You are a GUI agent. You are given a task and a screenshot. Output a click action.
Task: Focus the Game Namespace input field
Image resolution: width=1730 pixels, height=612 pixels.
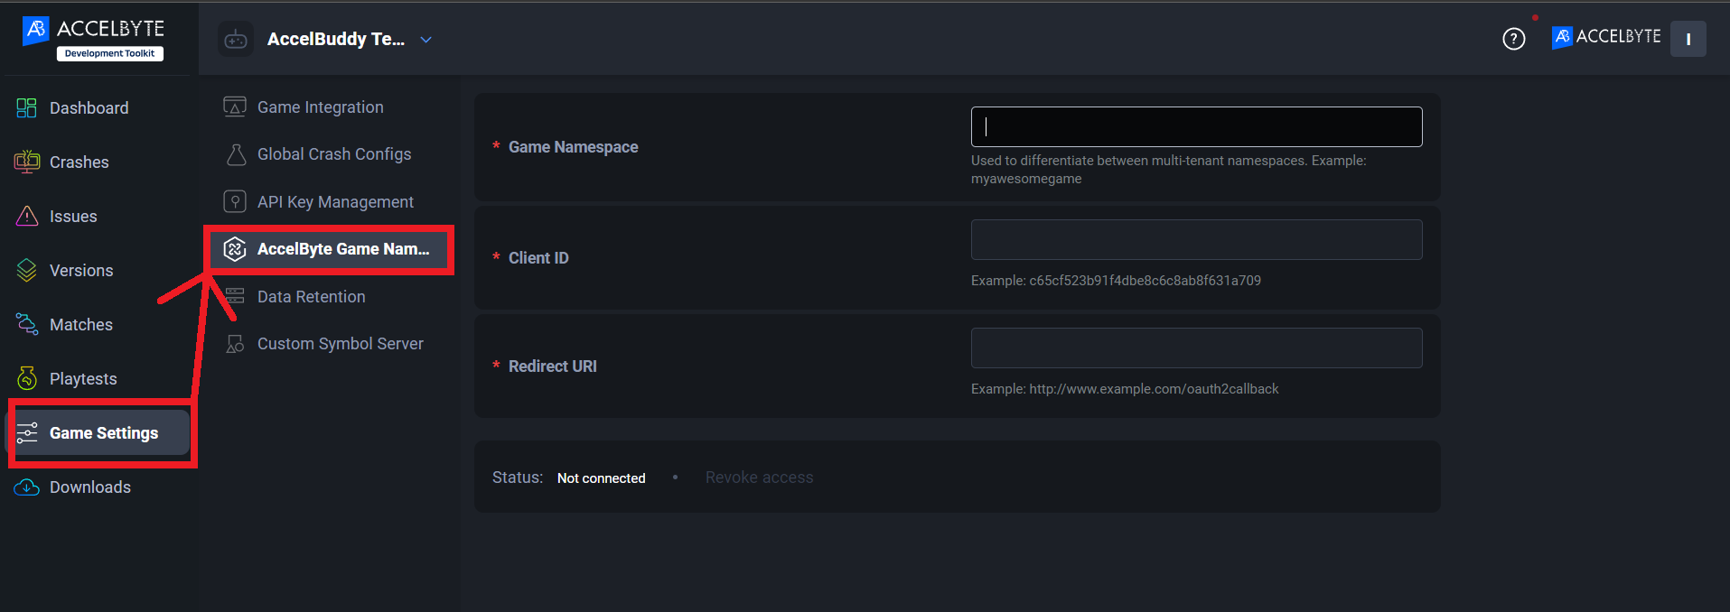tap(1196, 126)
